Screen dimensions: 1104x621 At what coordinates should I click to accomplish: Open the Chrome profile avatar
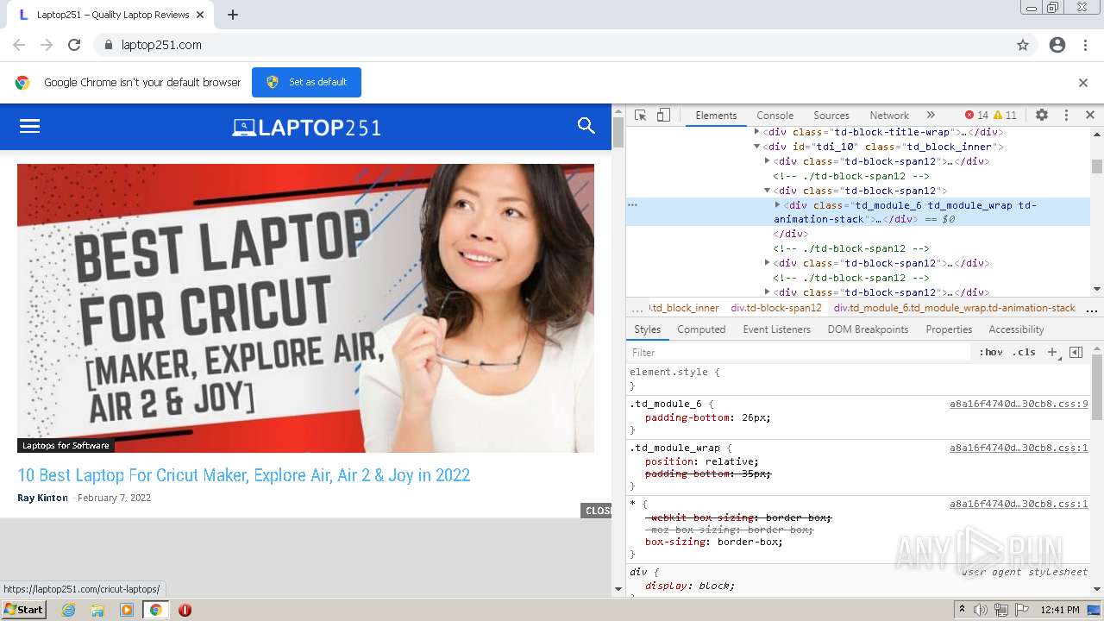tap(1057, 45)
